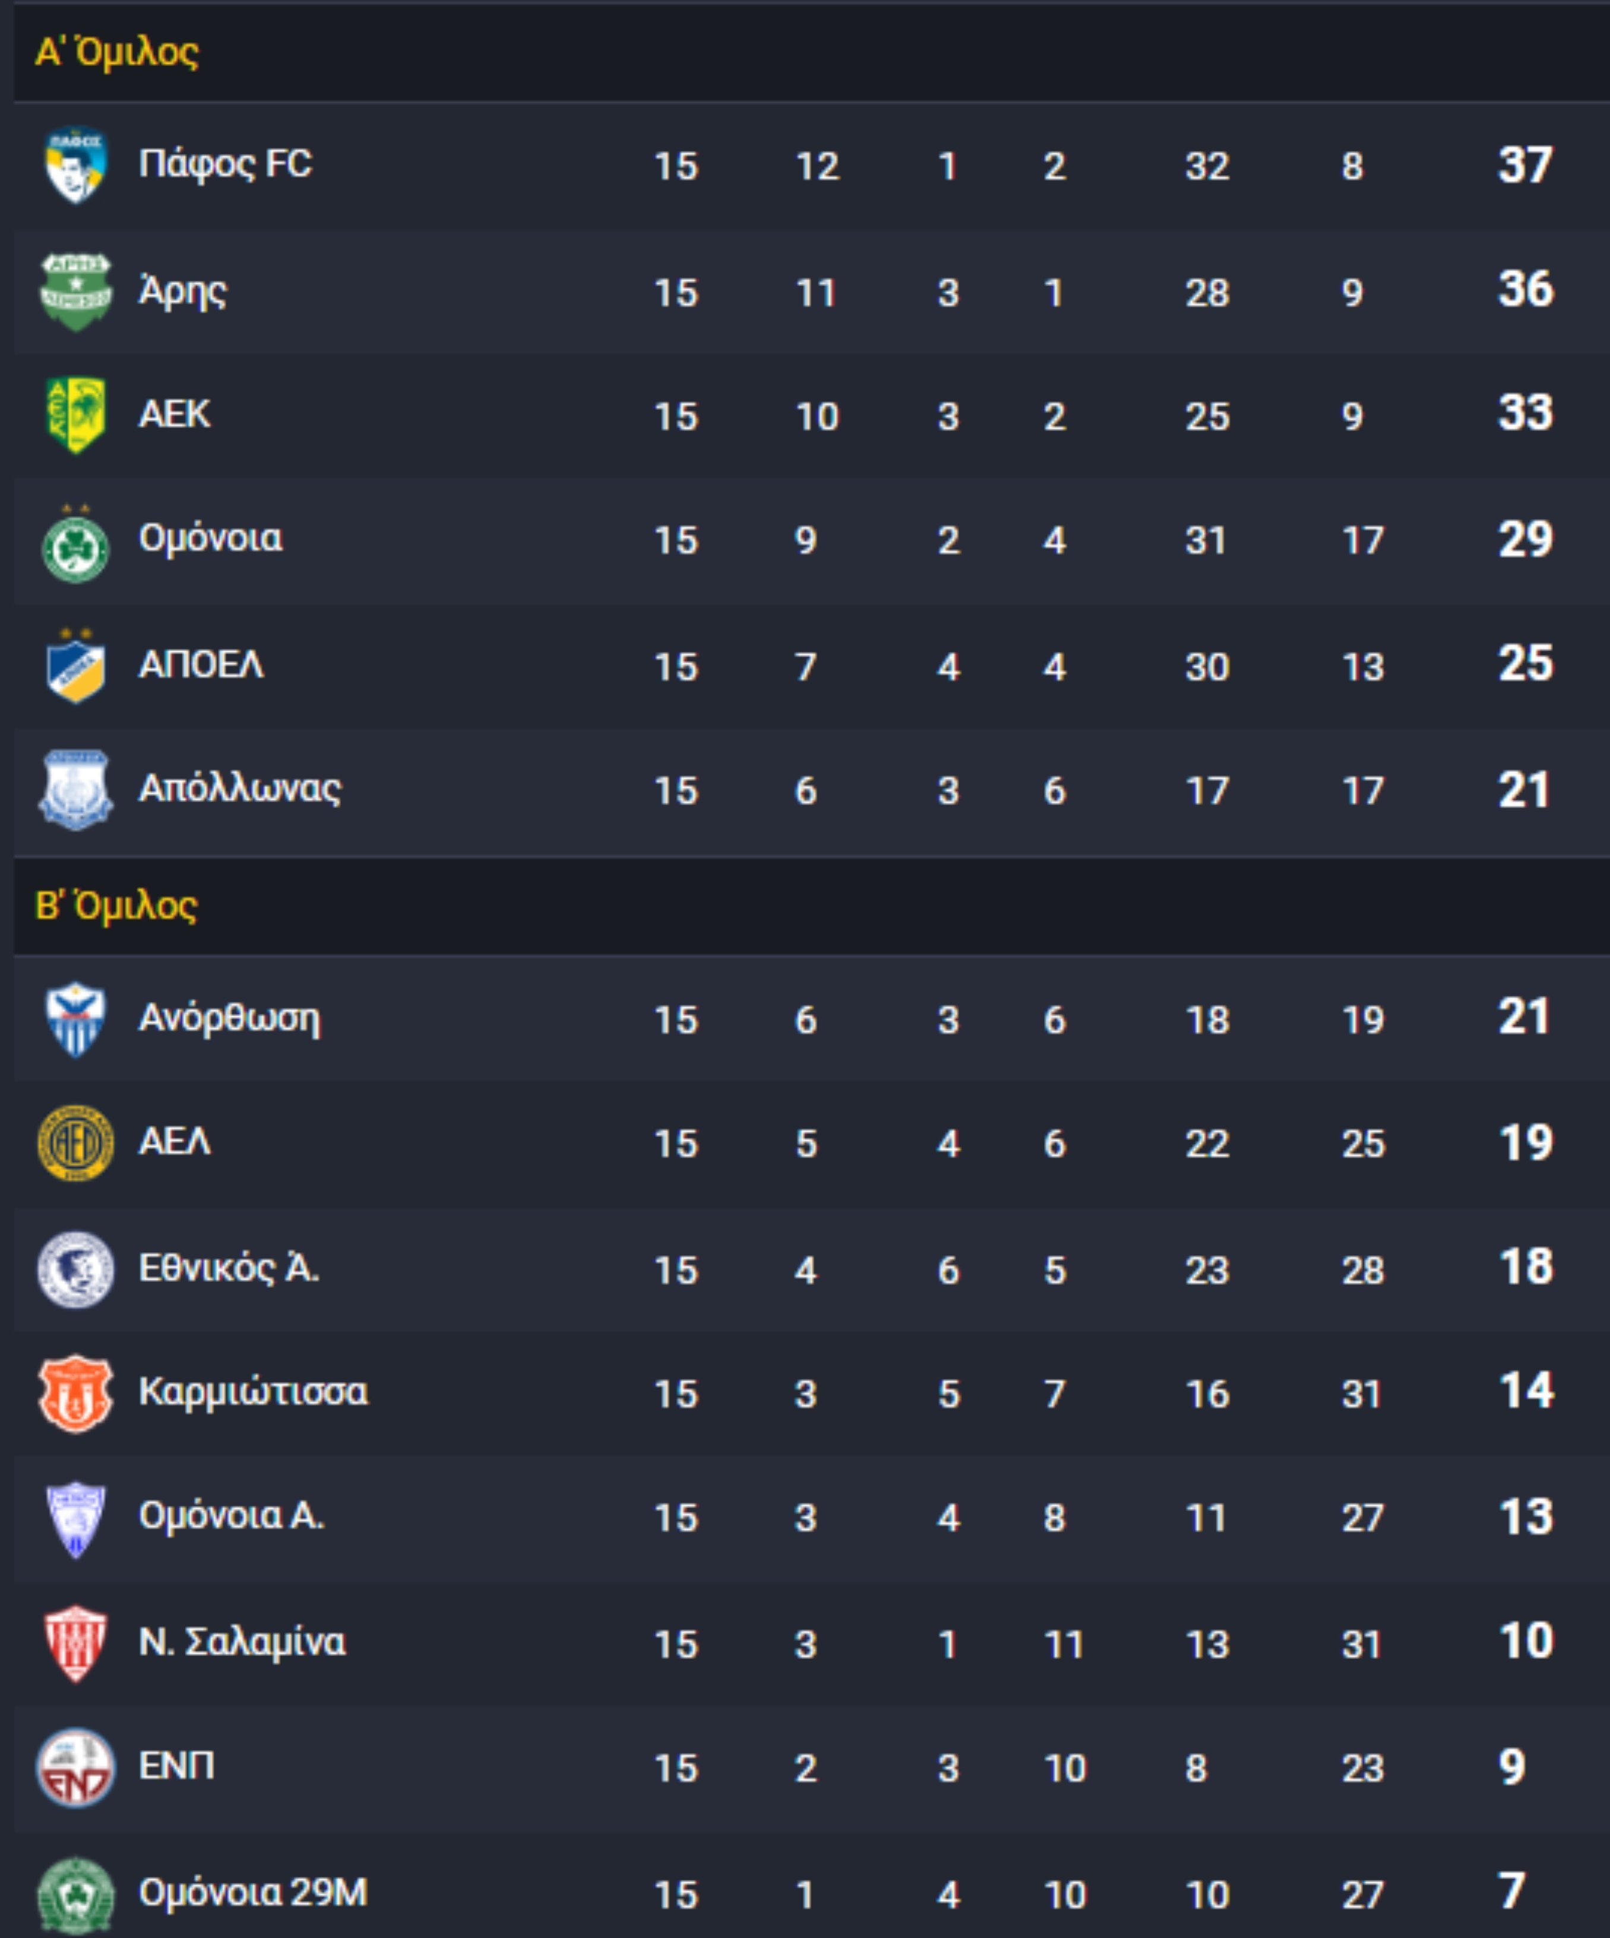Image resolution: width=1610 pixels, height=1938 pixels.
Task: Click the Ομόνοια 29Μ green badge
Action: tap(75, 1895)
